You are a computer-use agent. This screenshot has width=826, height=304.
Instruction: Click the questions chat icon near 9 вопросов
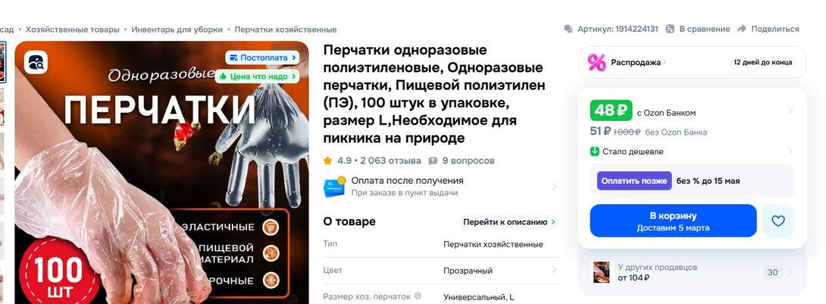[433, 160]
